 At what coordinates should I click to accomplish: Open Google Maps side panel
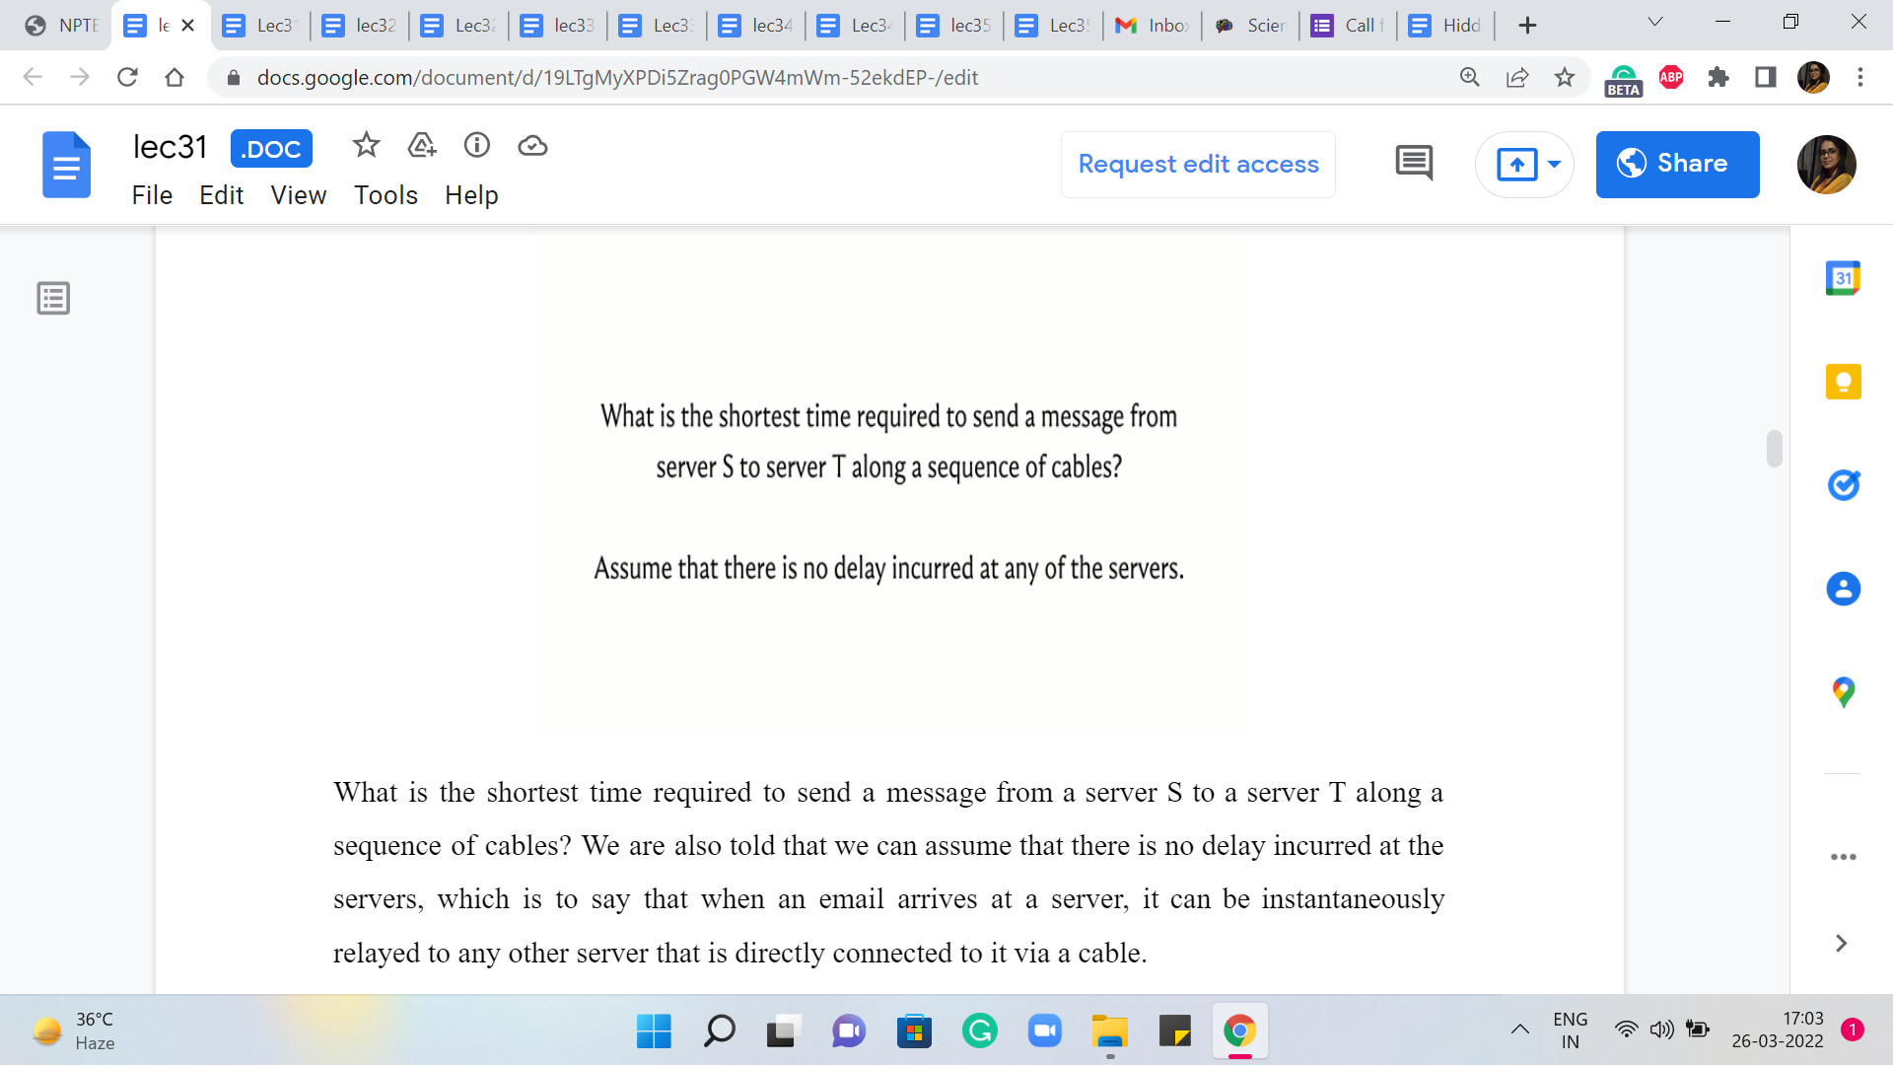pyautogui.click(x=1843, y=692)
